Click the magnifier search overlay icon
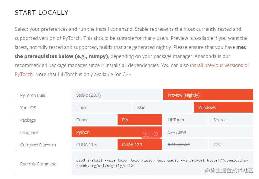The height and width of the screenshot is (179, 259). pos(156,134)
